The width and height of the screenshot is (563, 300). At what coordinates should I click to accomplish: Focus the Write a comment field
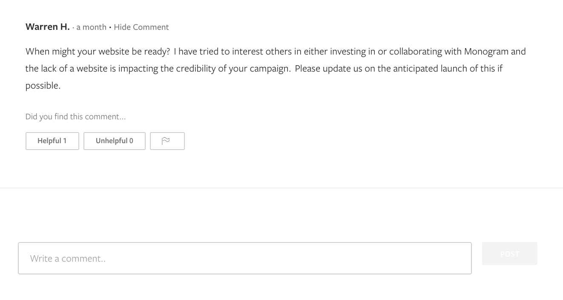(x=244, y=258)
